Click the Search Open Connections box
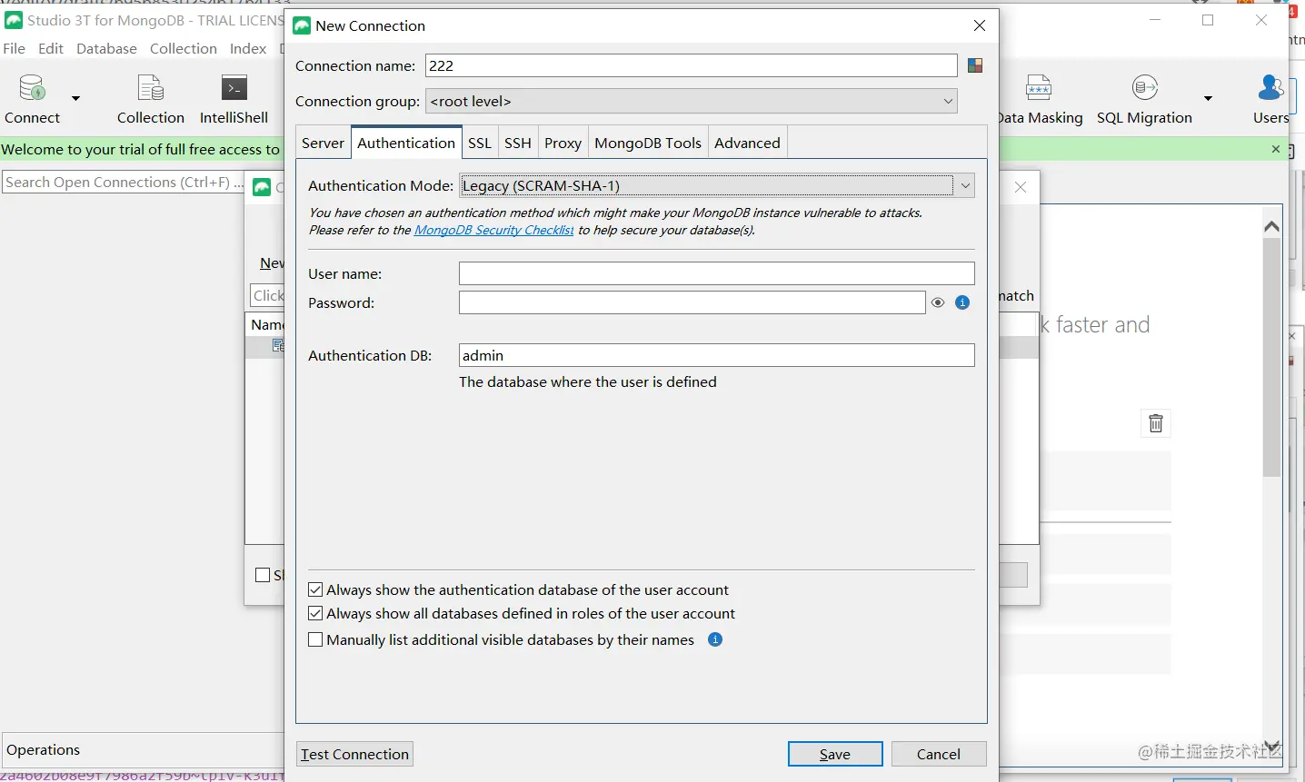1305x782 pixels. pos(124,183)
